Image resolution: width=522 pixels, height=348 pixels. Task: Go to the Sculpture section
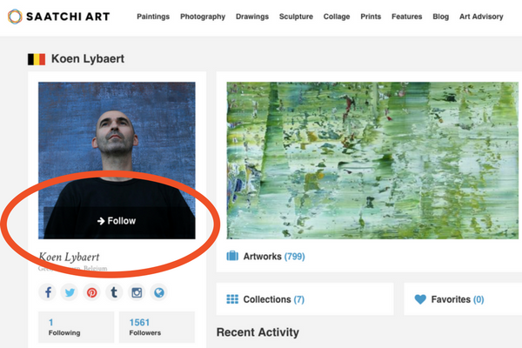[296, 17]
